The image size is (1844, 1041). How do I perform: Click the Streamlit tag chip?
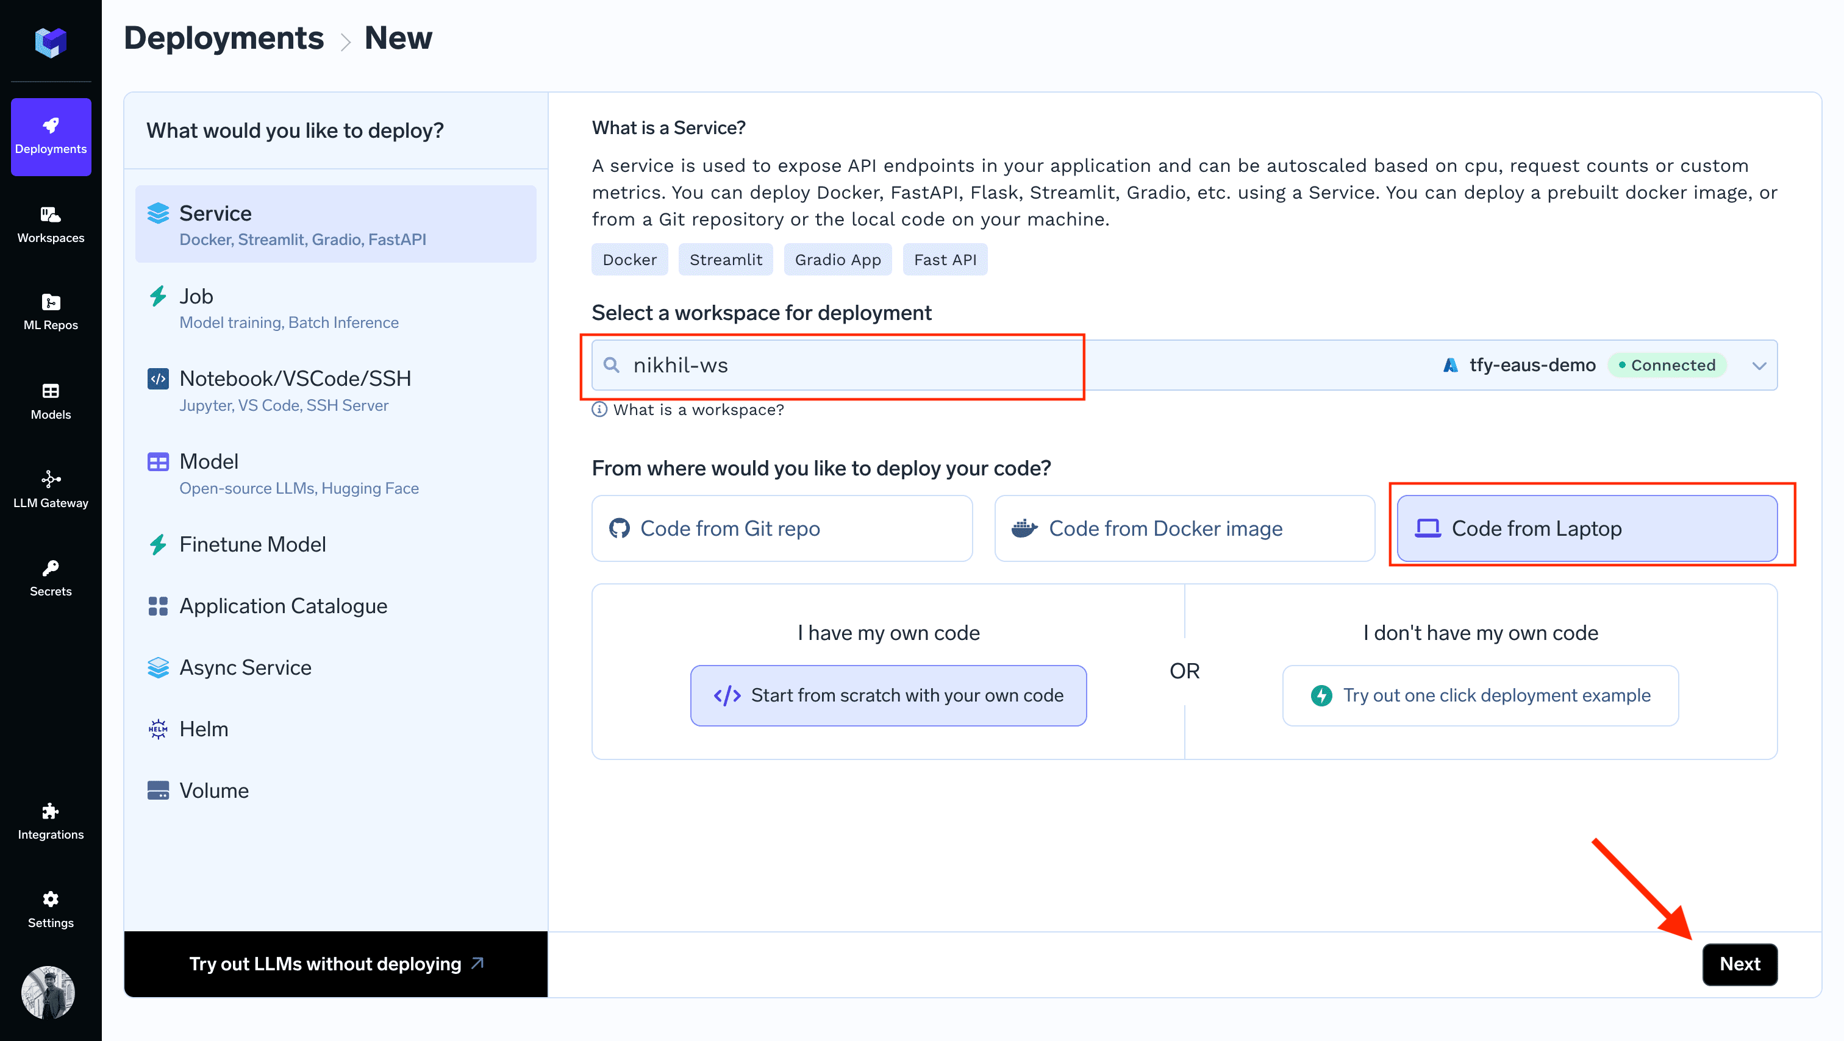pyautogui.click(x=726, y=260)
